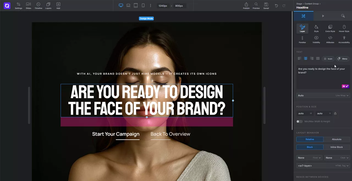
Task: Select the tablet device view icon
Action: tap(136, 5)
